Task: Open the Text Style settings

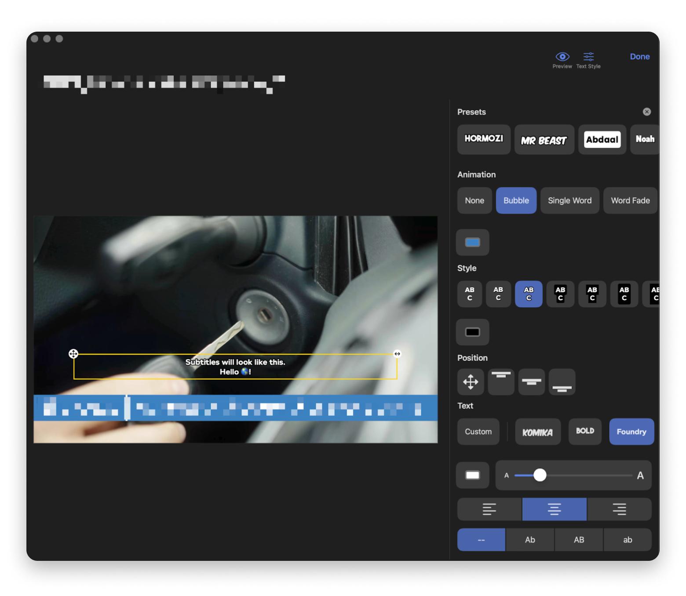Action: (x=588, y=57)
